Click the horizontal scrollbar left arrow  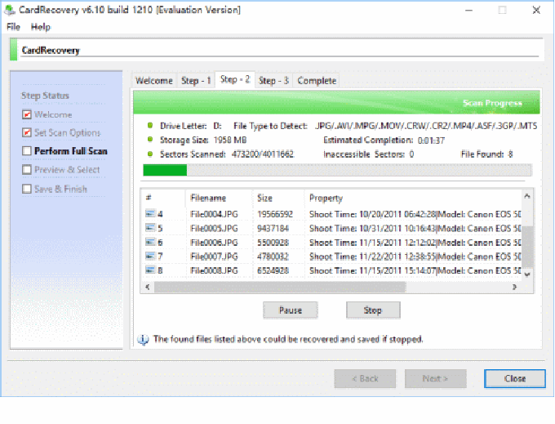tap(148, 287)
